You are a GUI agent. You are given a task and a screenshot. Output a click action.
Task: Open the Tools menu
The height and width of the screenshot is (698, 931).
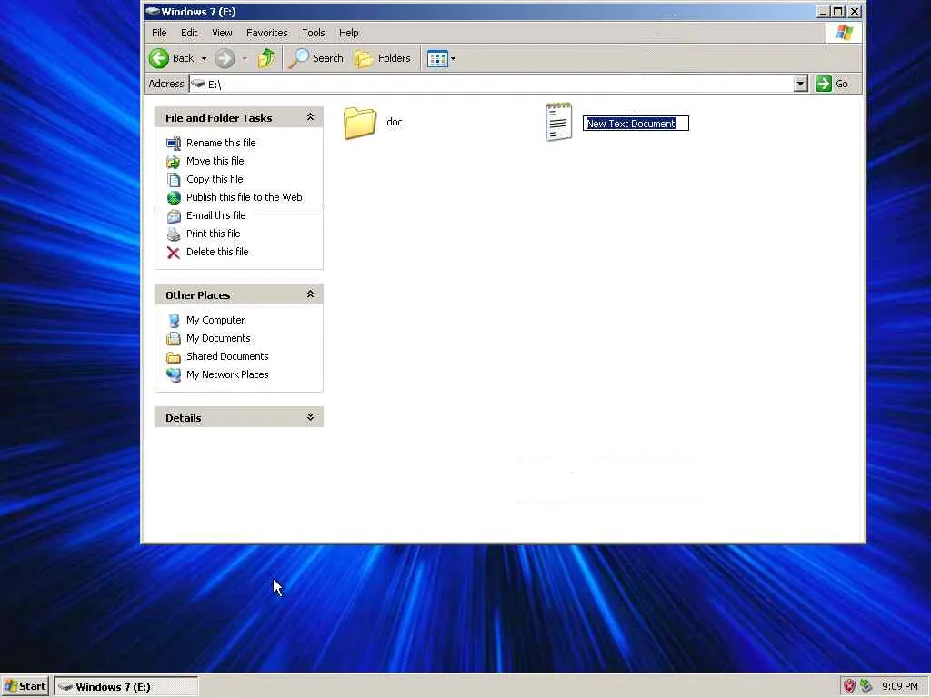[313, 33]
